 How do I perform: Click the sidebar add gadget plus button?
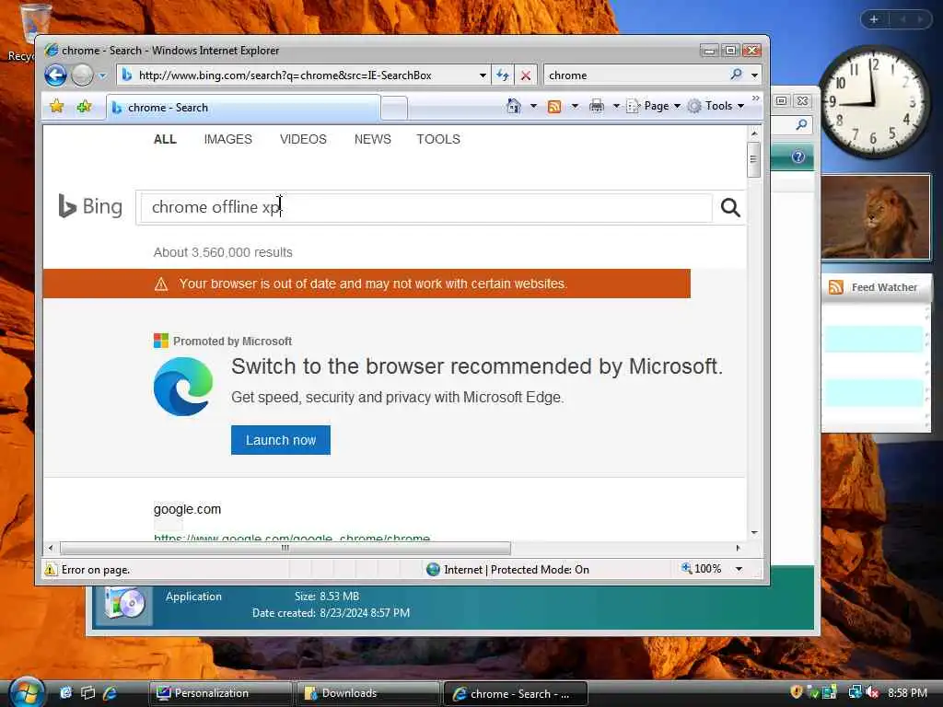874,19
